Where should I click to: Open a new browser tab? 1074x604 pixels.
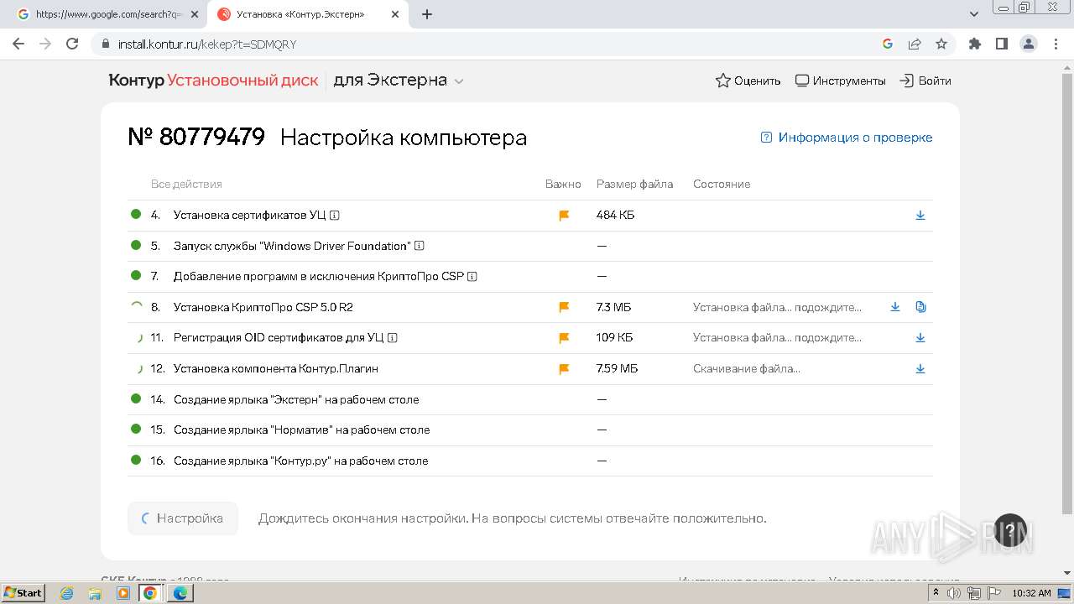(x=427, y=14)
